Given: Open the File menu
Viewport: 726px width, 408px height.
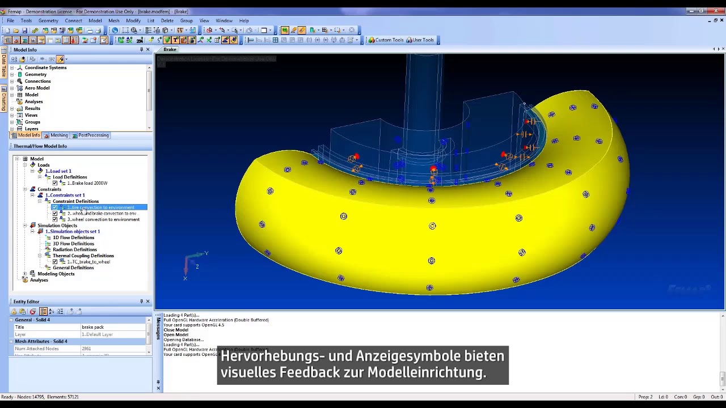Looking at the screenshot, I should (10, 20).
